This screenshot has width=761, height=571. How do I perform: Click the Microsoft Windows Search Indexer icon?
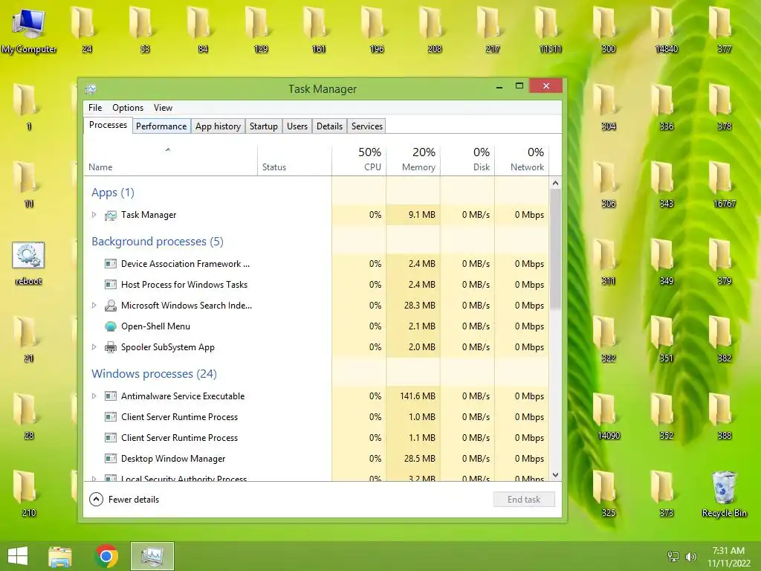point(111,306)
